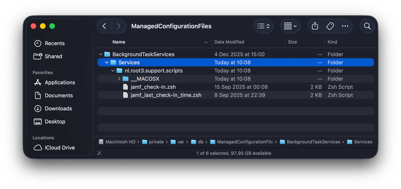Open the list view switcher

263,26
